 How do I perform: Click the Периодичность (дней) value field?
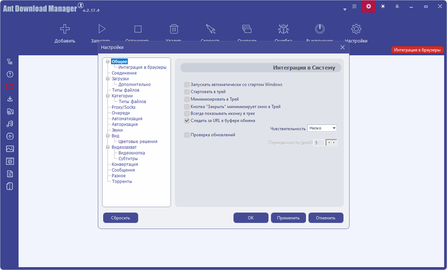(x=319, y=143)
